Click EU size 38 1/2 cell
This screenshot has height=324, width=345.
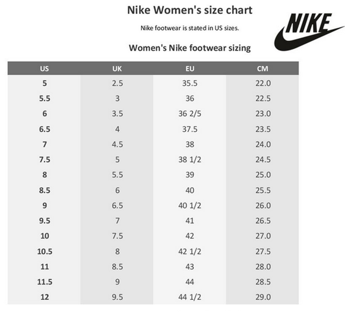coord(190,159)
